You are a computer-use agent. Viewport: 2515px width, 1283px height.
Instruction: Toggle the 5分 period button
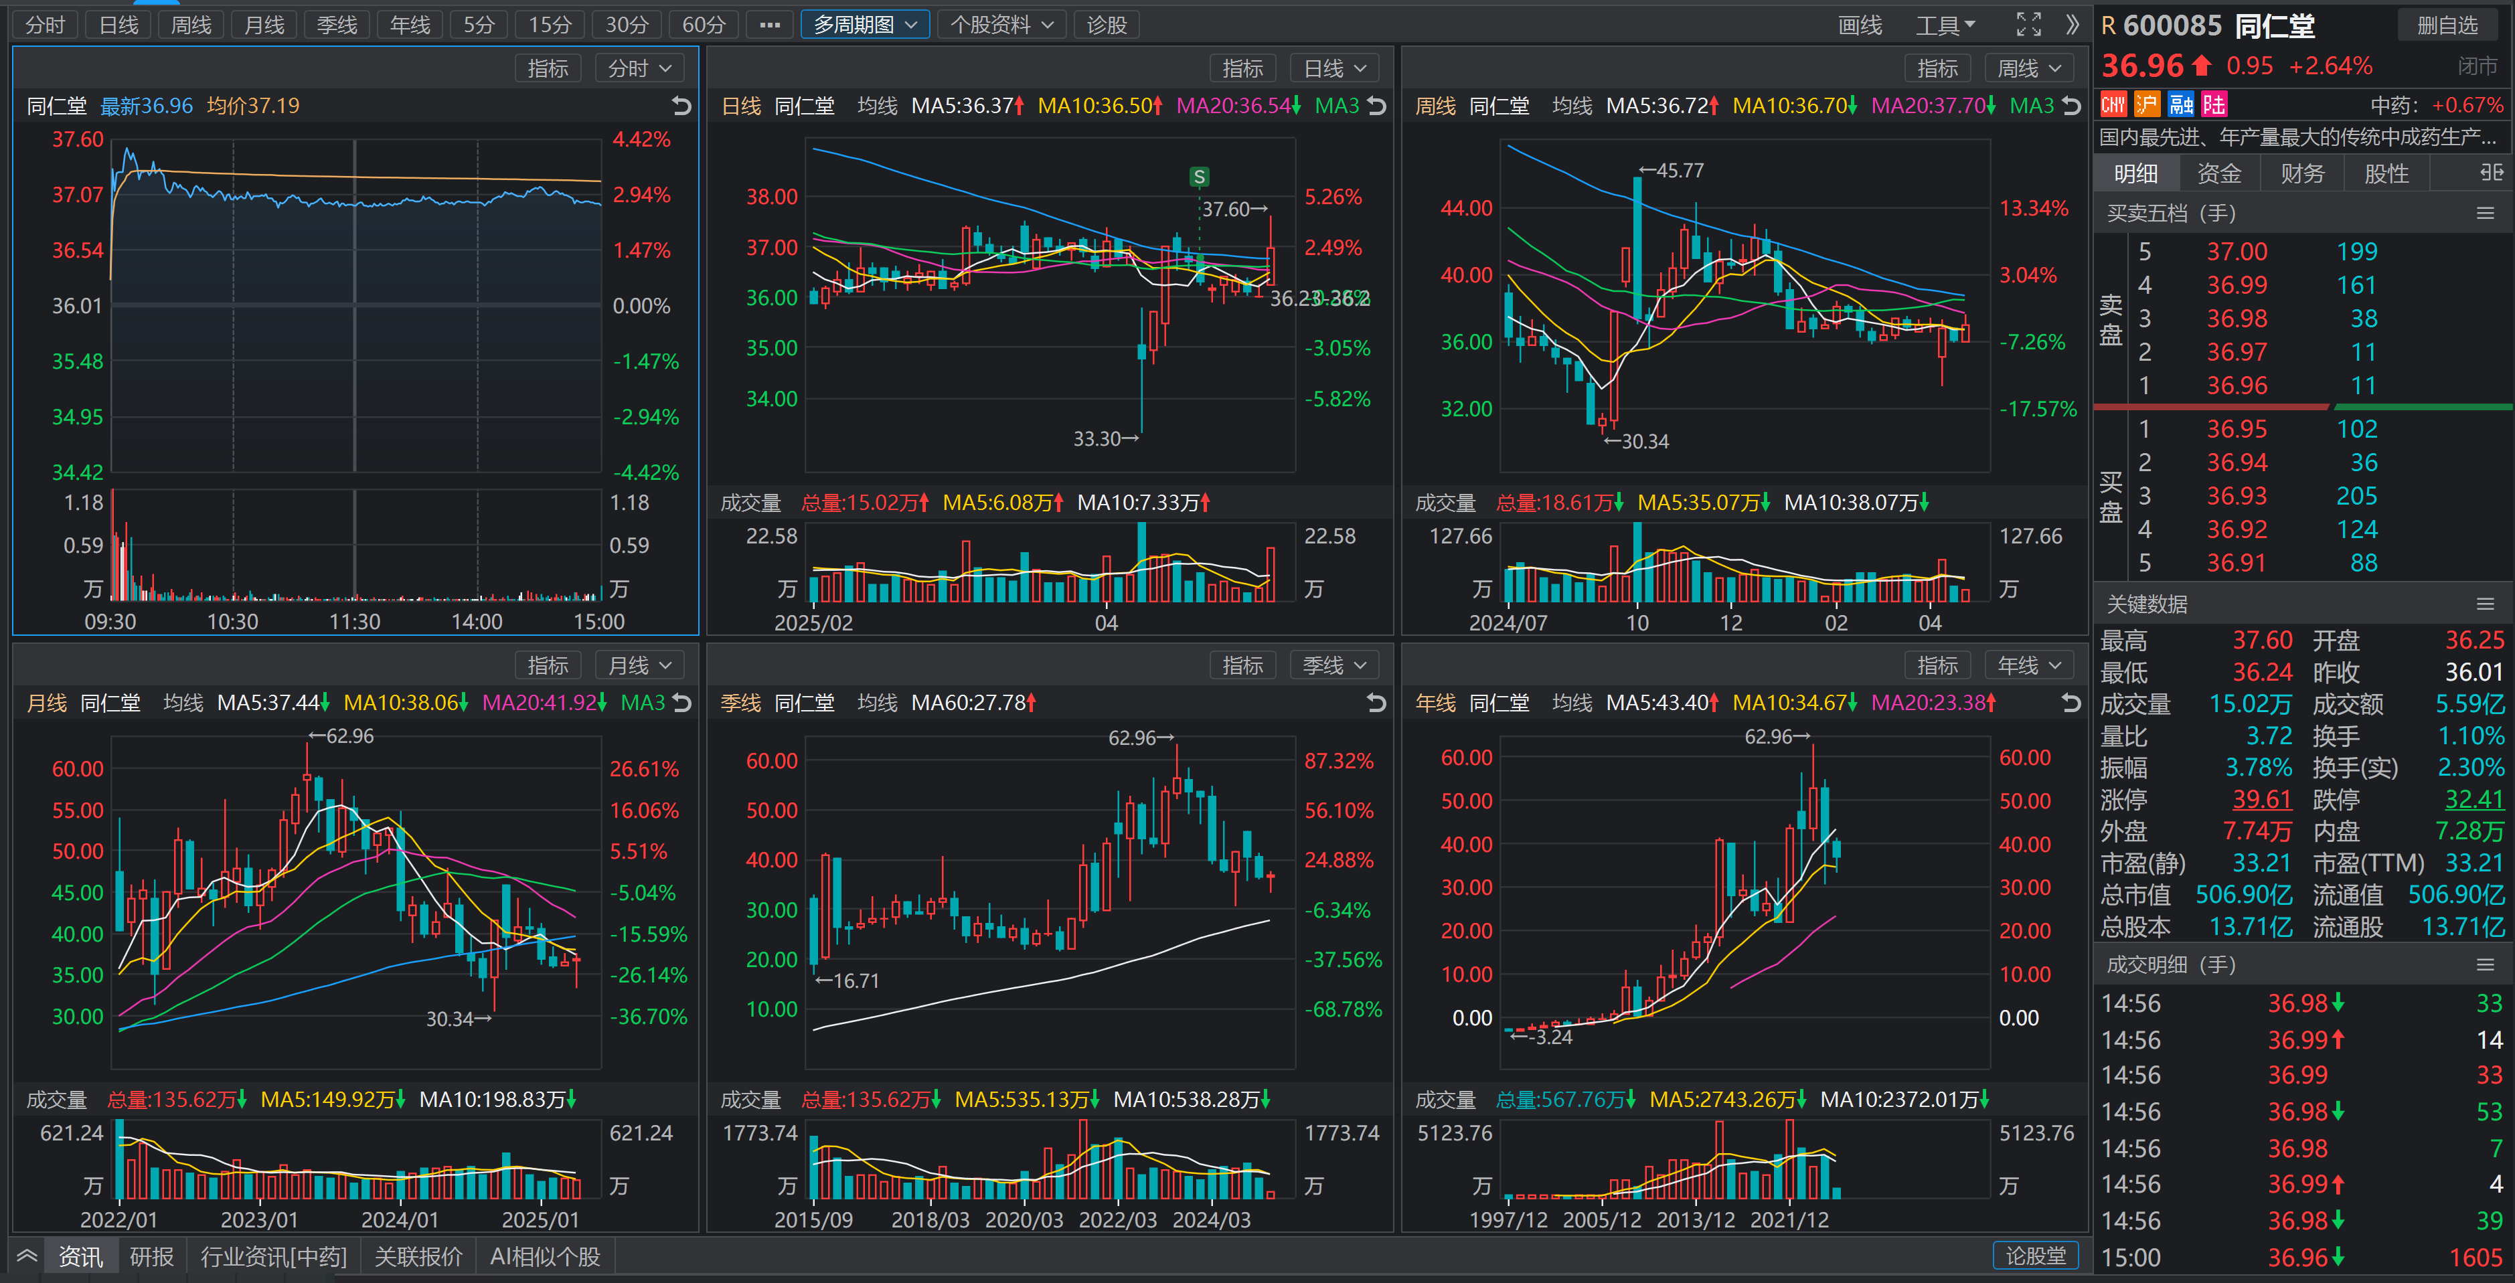[x=479, y=24]
